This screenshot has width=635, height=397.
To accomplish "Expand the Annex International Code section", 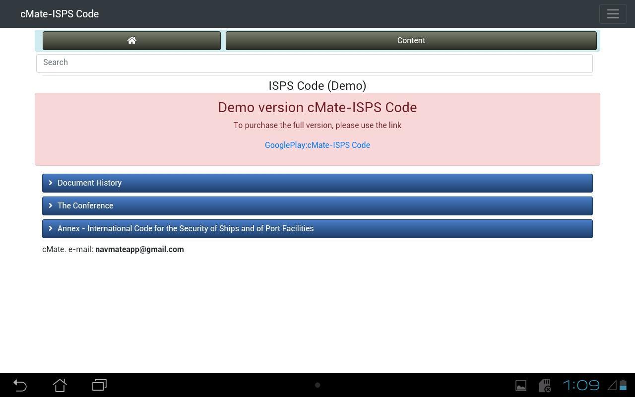I will click(317, 229).
